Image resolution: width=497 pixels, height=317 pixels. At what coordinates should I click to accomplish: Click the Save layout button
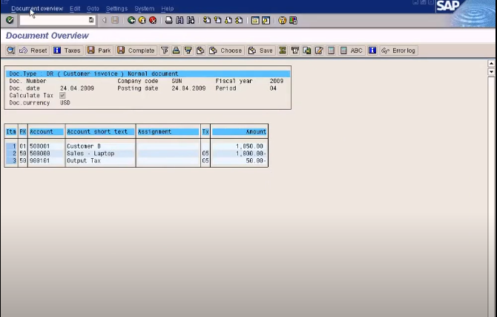pos(260,50)
